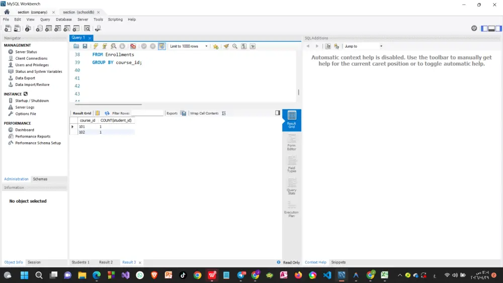Image resolution: width=503 pixels, height=283 pixels.
Task: Create new table icon in main toolbar
Action: pos(48,29)
